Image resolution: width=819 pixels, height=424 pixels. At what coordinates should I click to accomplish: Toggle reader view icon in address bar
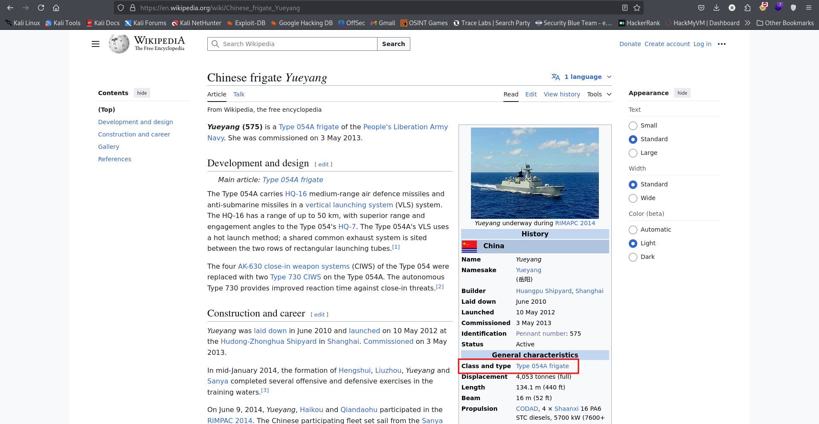(625, 8)
